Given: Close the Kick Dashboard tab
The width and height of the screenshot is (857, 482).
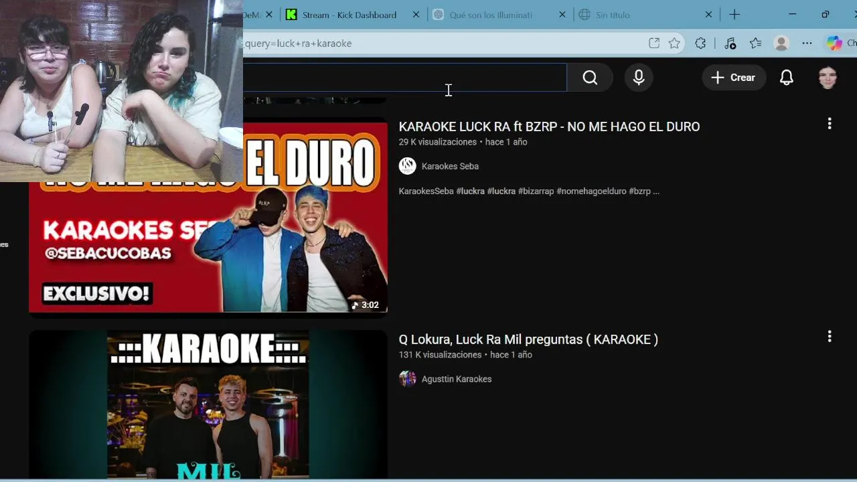Looking at the screenshot, I should [416, 15].
